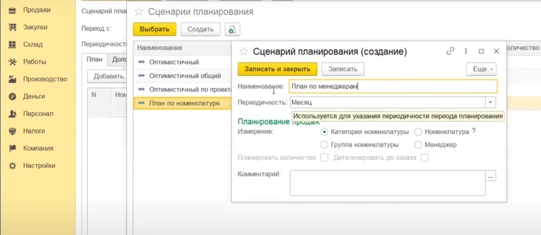Open the Деньги coin icon
This screenshot has width=541, height=235.
[x=13, y=97]
